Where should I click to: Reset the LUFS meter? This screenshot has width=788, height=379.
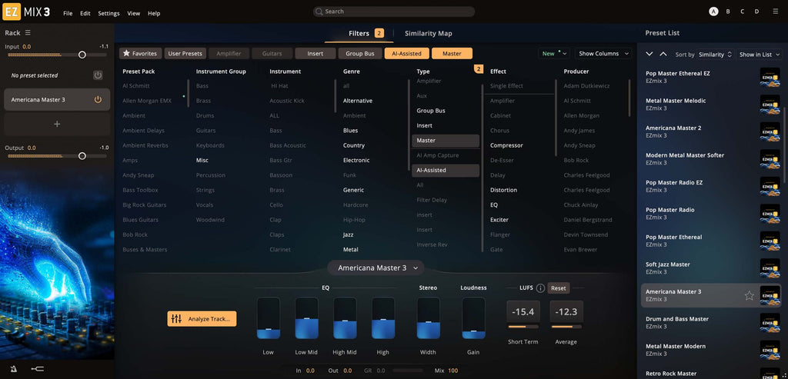pos(559,288)
